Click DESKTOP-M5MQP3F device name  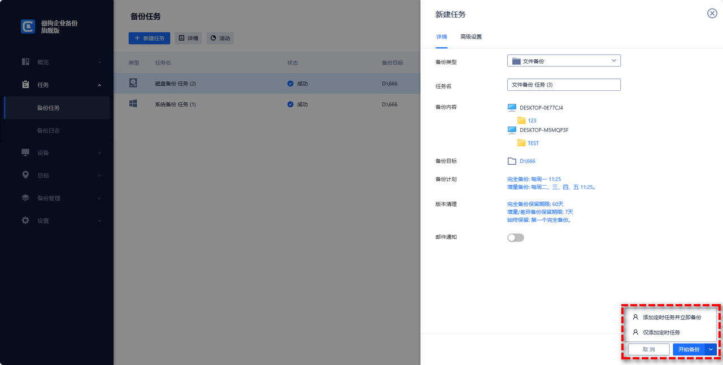[543, 130]
